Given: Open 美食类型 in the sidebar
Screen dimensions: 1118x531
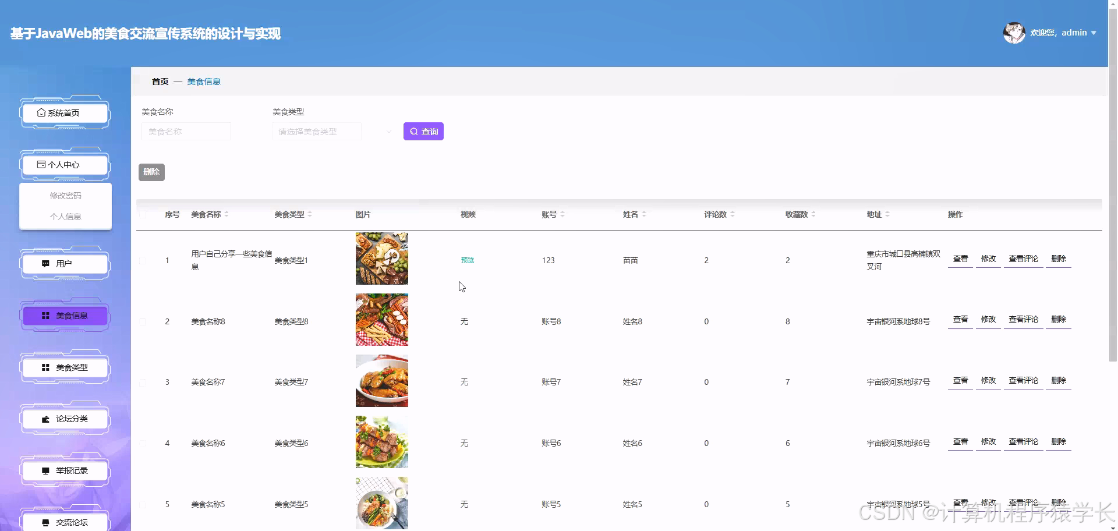Looking at the screenshot, I should [65, 367].
